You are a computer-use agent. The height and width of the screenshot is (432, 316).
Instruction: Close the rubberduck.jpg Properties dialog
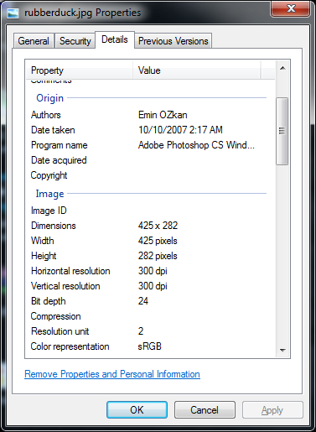coord(291,8)
